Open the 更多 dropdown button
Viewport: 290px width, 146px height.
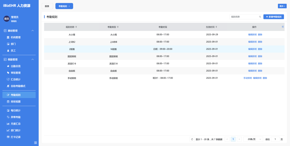pyautogui.click(x=282, y=6)
